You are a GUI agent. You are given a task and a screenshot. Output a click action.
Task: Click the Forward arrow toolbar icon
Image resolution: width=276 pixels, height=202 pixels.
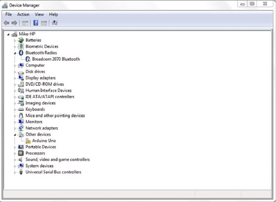[14, 23]
